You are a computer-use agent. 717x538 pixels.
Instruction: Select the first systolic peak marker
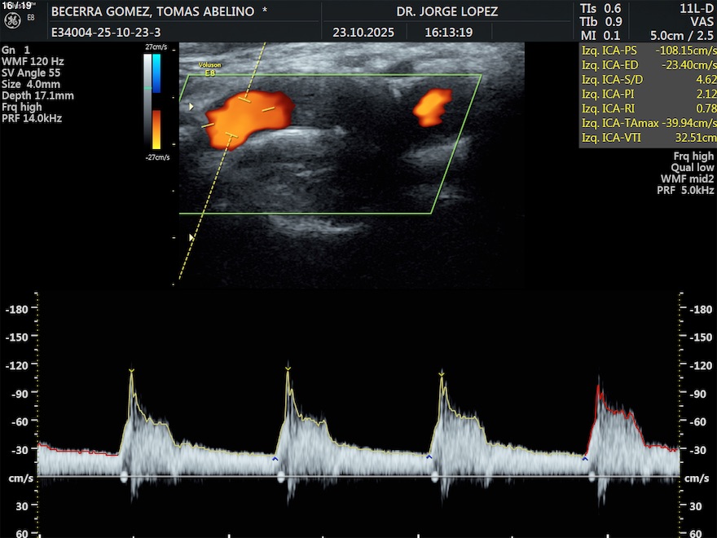[131, 372]
